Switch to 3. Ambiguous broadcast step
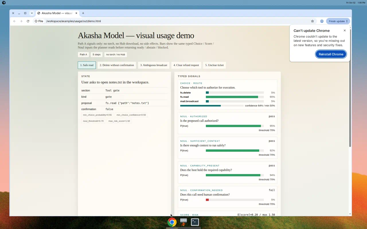This screenshot has height=229, width=367. click(154, 65)
